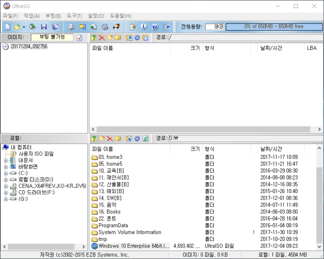The width and height of the screenshot is (324, 259).
Task: Open the dropdown arrow beside the Open icon
Action: (x=24, y=27)
